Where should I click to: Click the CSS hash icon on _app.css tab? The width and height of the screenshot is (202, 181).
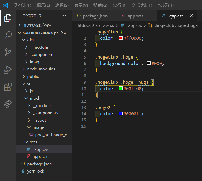point(164,16)
